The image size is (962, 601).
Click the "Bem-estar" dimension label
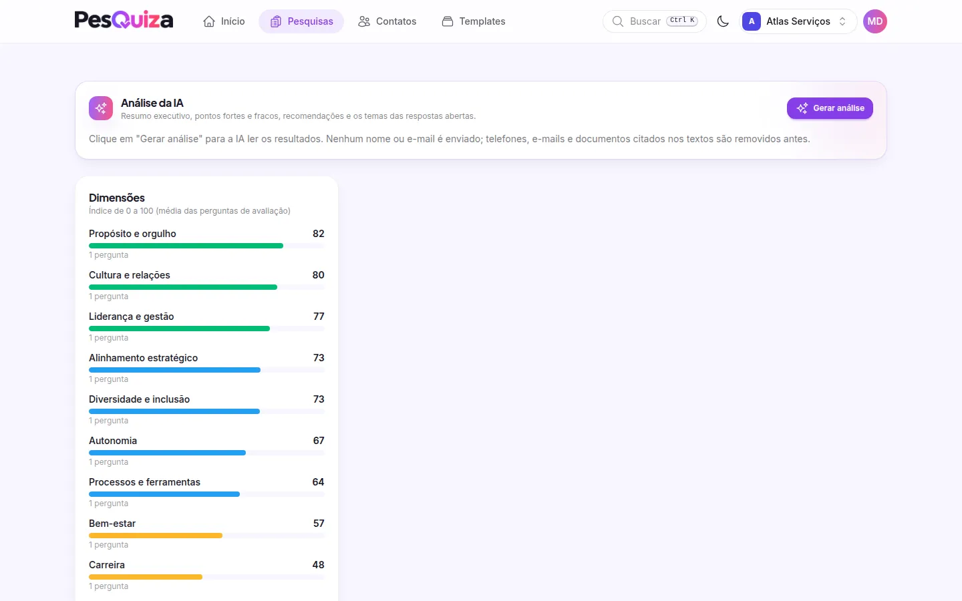tap(112, 524)
